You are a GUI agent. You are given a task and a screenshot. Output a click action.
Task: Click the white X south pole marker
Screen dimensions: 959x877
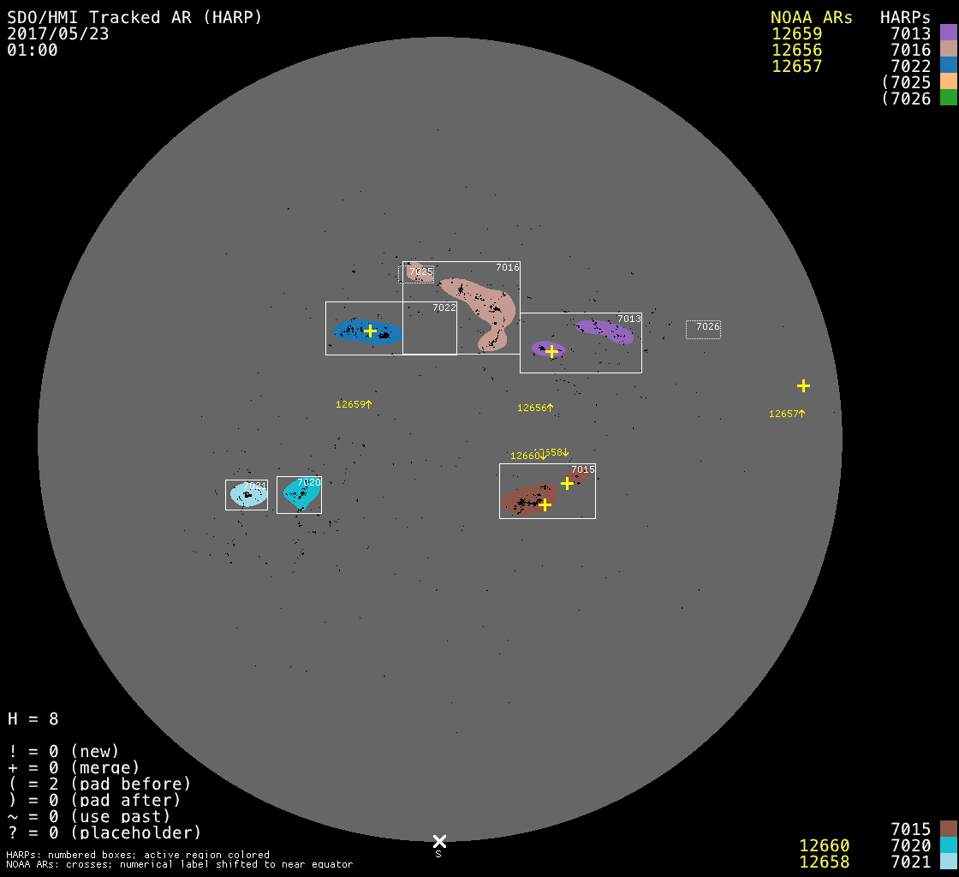[439, 841]
